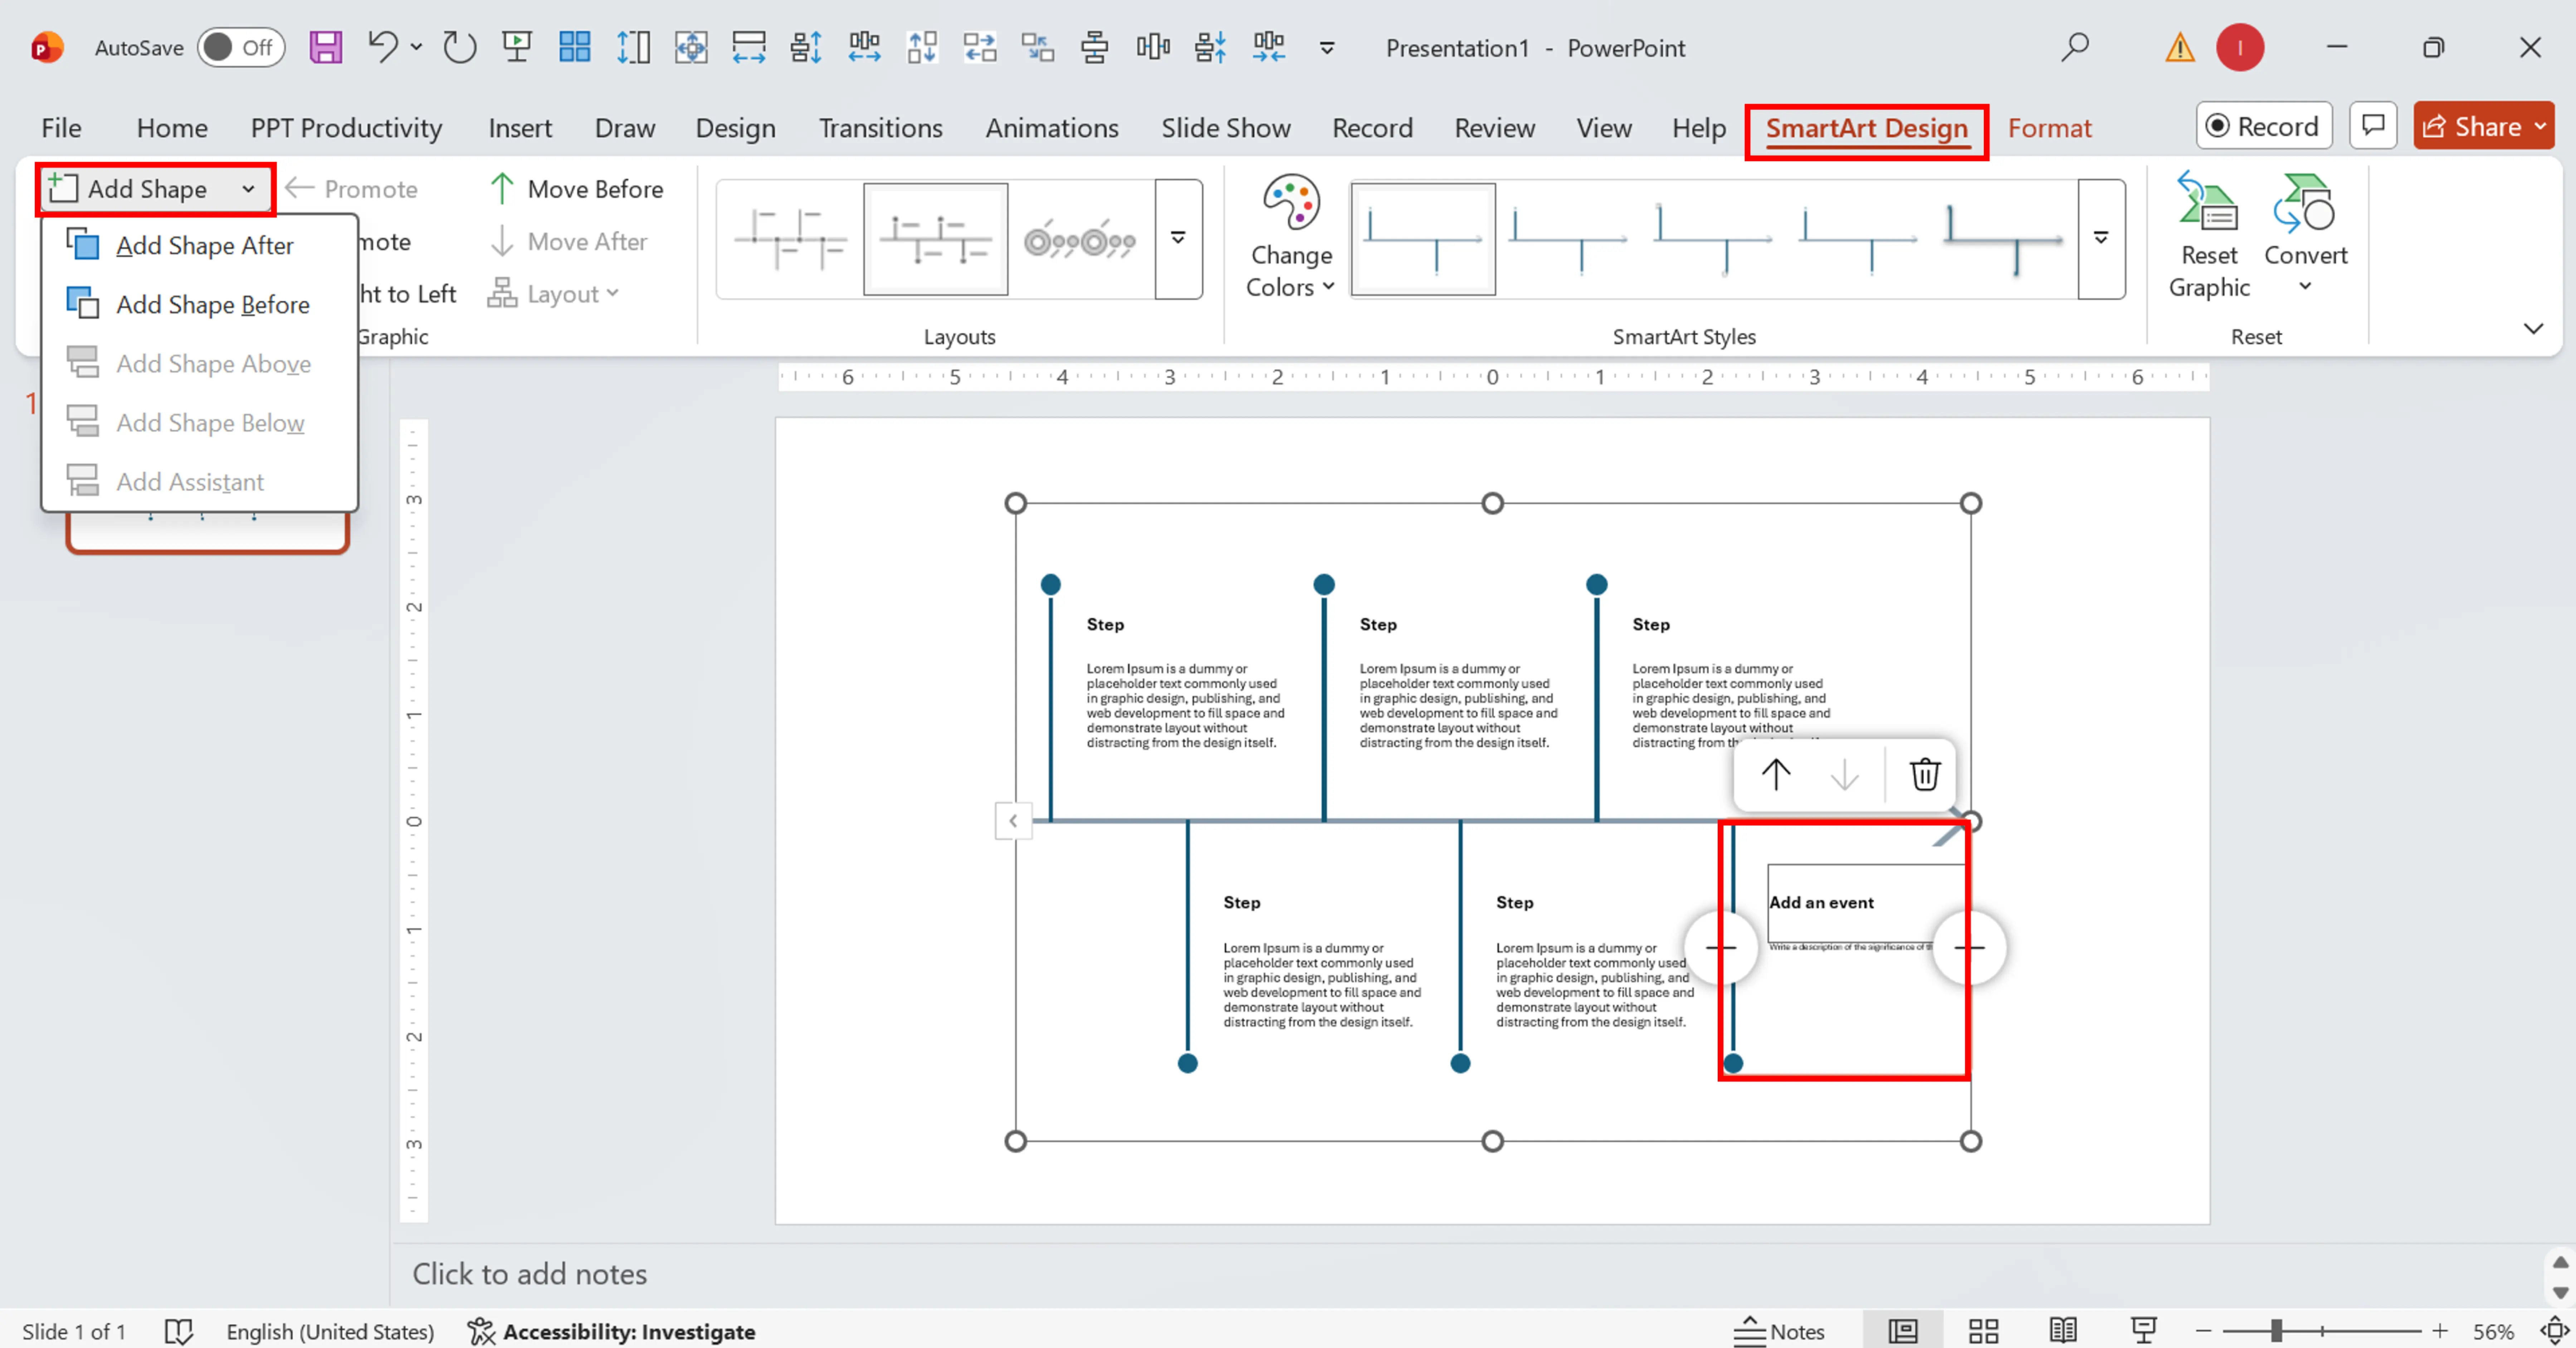Switch to Normal view icon in status bar
2576x1348 pixels.
[1903, 1331]
